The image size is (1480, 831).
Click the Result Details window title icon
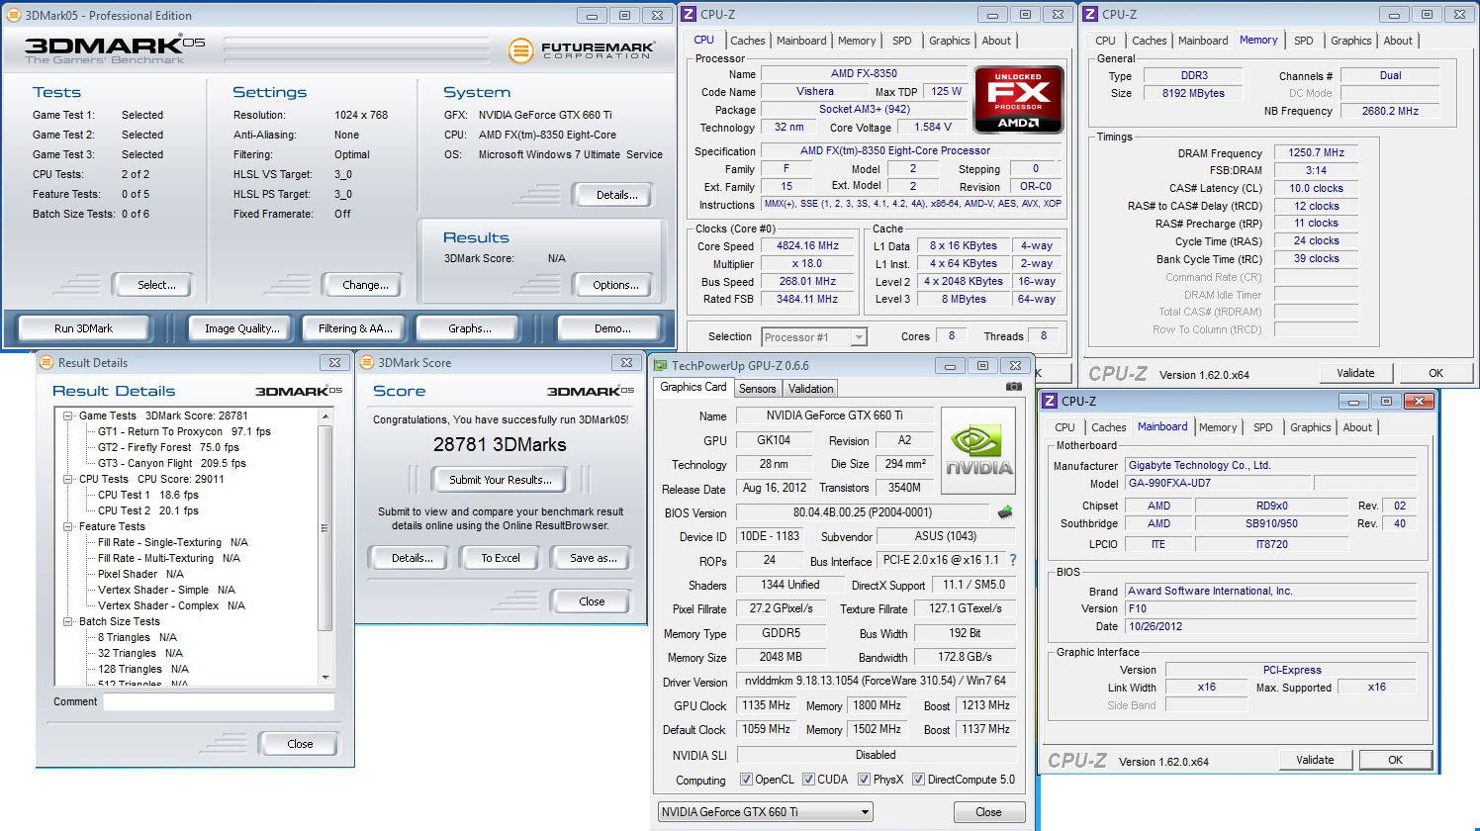46,362
